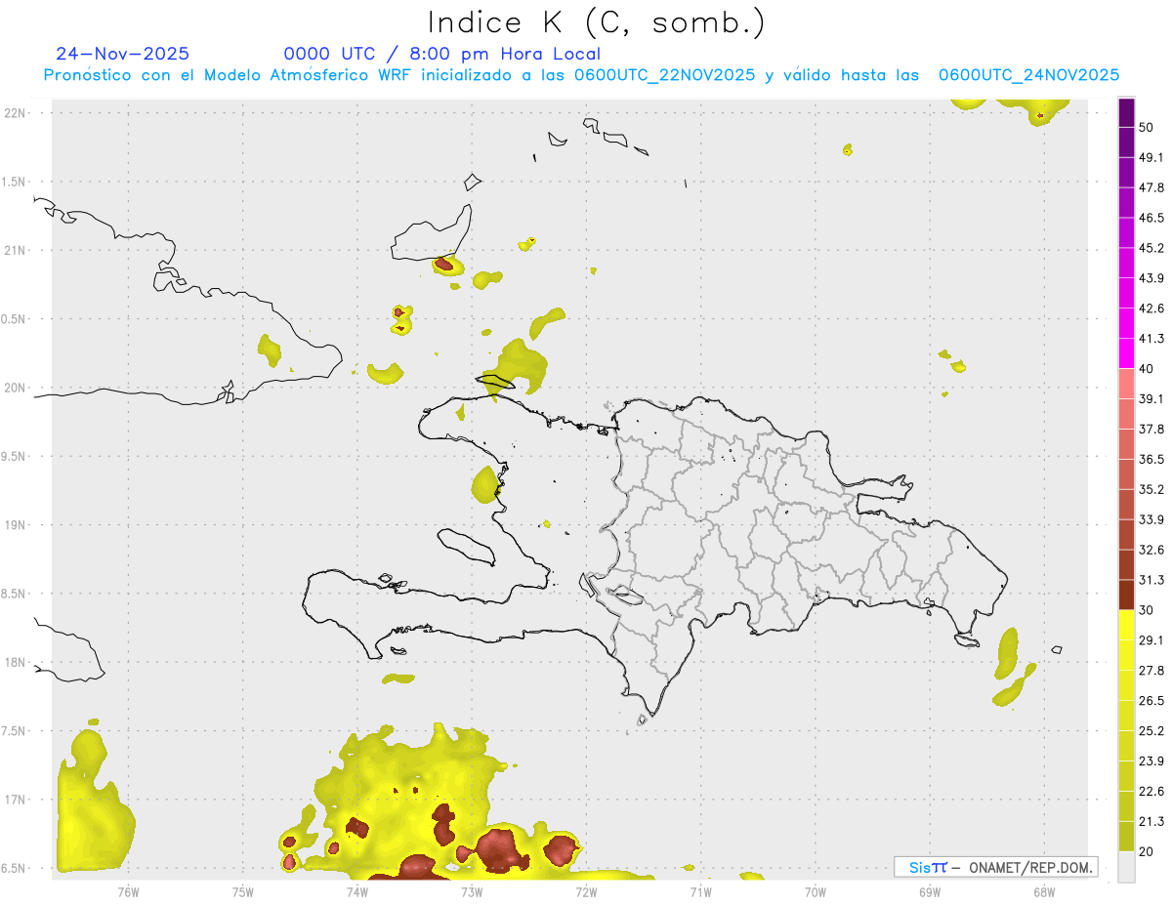Click the colorbar value "49.1"
The height and width of the screenshot is (905, 1172).
1151,157
